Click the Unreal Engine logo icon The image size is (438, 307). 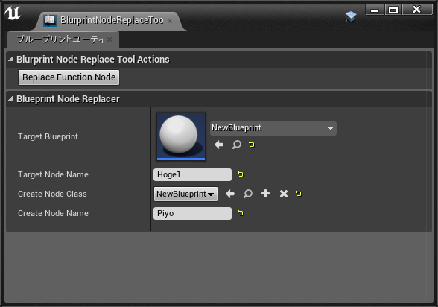[13, 13]
